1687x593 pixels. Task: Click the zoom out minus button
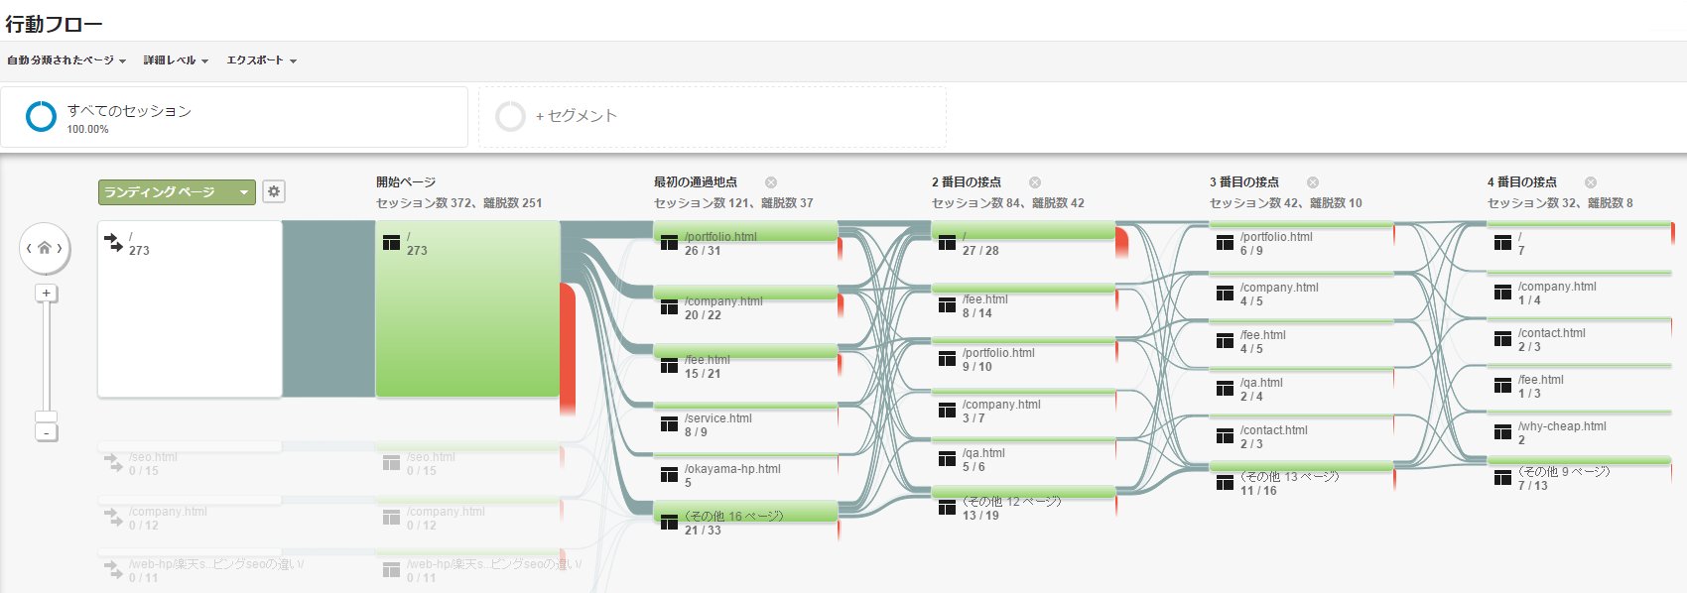pyautogui.click(x=46, y=432)
